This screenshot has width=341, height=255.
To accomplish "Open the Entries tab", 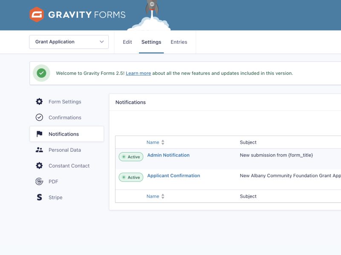I will pos(179,42).
